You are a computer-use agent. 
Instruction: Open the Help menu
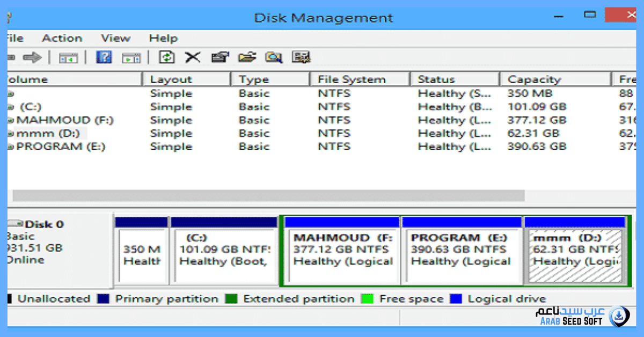coord(163,38)
